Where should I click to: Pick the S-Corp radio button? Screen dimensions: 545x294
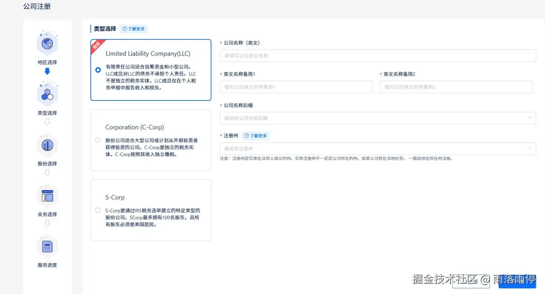(98, 210)
